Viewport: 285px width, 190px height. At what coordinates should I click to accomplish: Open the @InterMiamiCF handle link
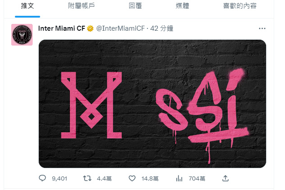tap(120, 28)
